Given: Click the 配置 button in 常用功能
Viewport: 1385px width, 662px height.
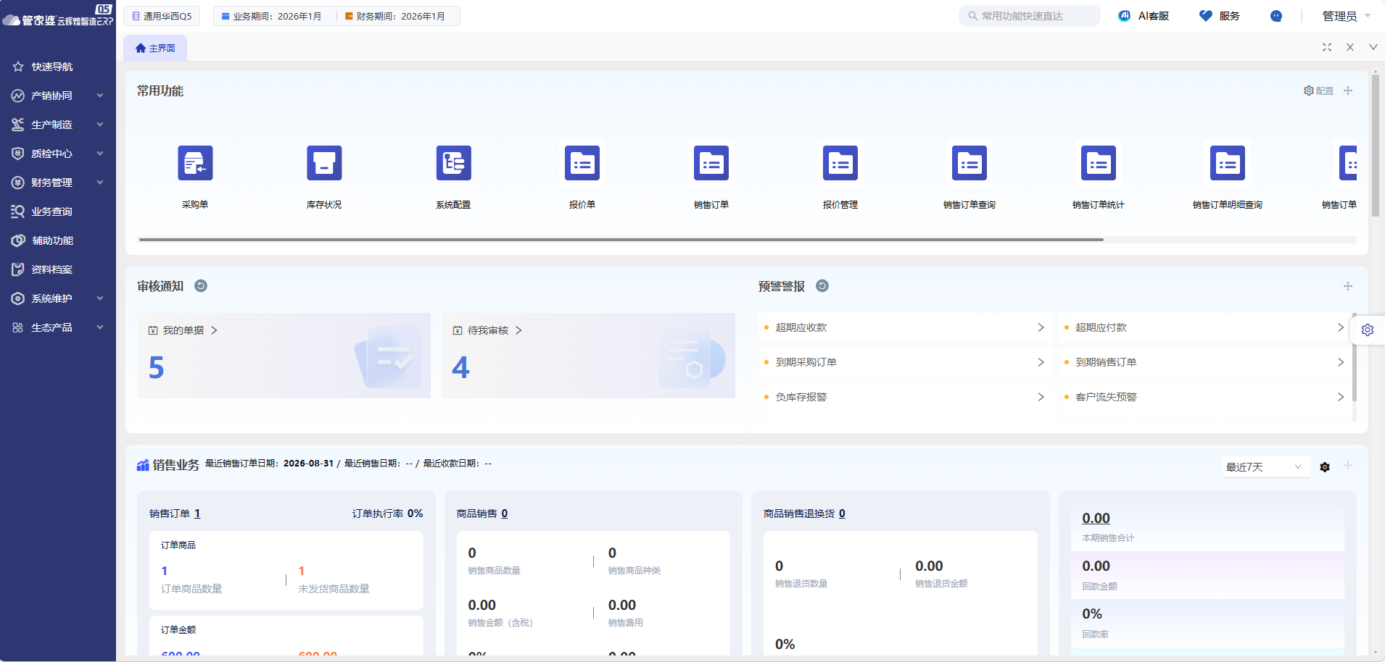Looking at the screenshot, I should tap(1319, 91).
